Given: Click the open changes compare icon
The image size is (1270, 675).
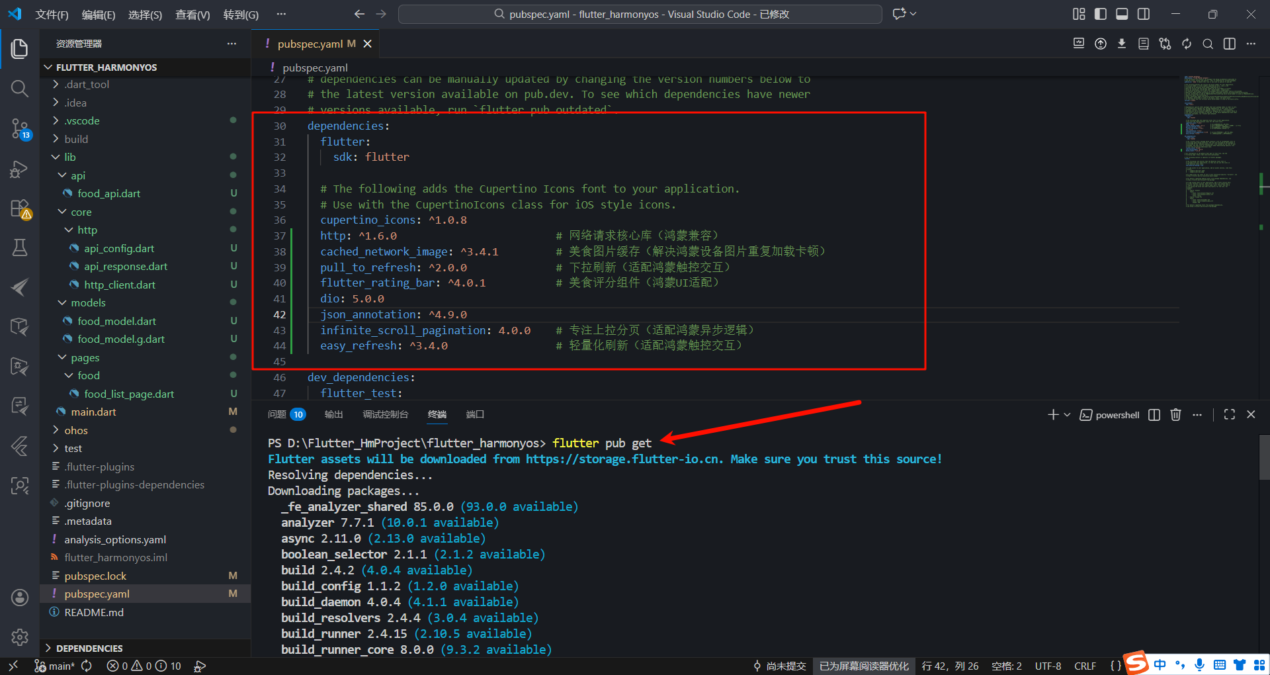Looking at the screenshot, I should tap(1165, 44).
